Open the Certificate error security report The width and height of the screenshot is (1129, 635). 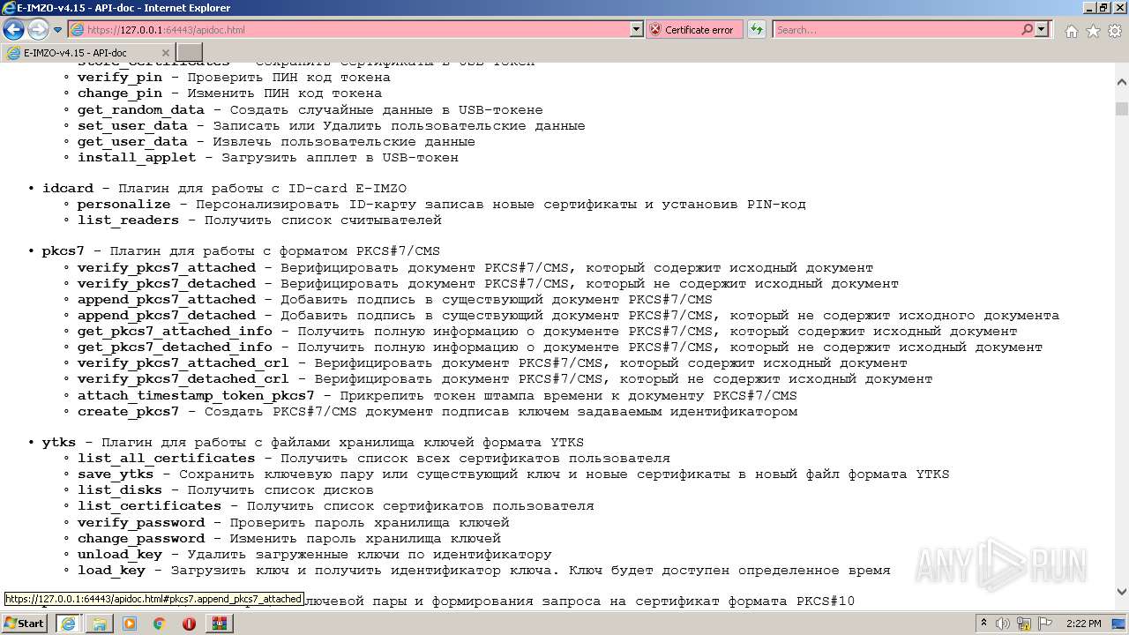point(692,30)
